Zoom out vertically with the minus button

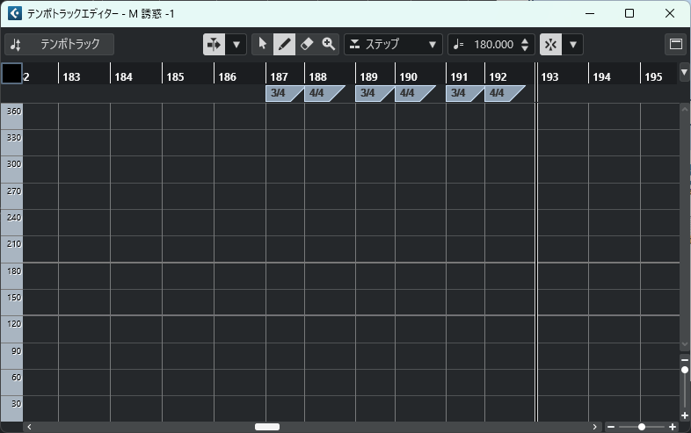(684, 360)
